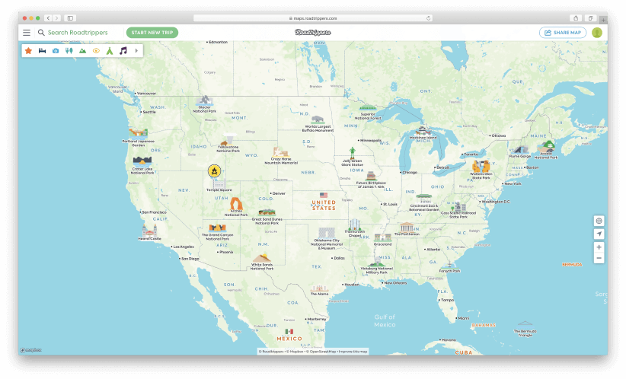The height and width of the screenshot is (379, 626).
Task: Click the White Sands National Park marker
Action: [x=262, y=258]
